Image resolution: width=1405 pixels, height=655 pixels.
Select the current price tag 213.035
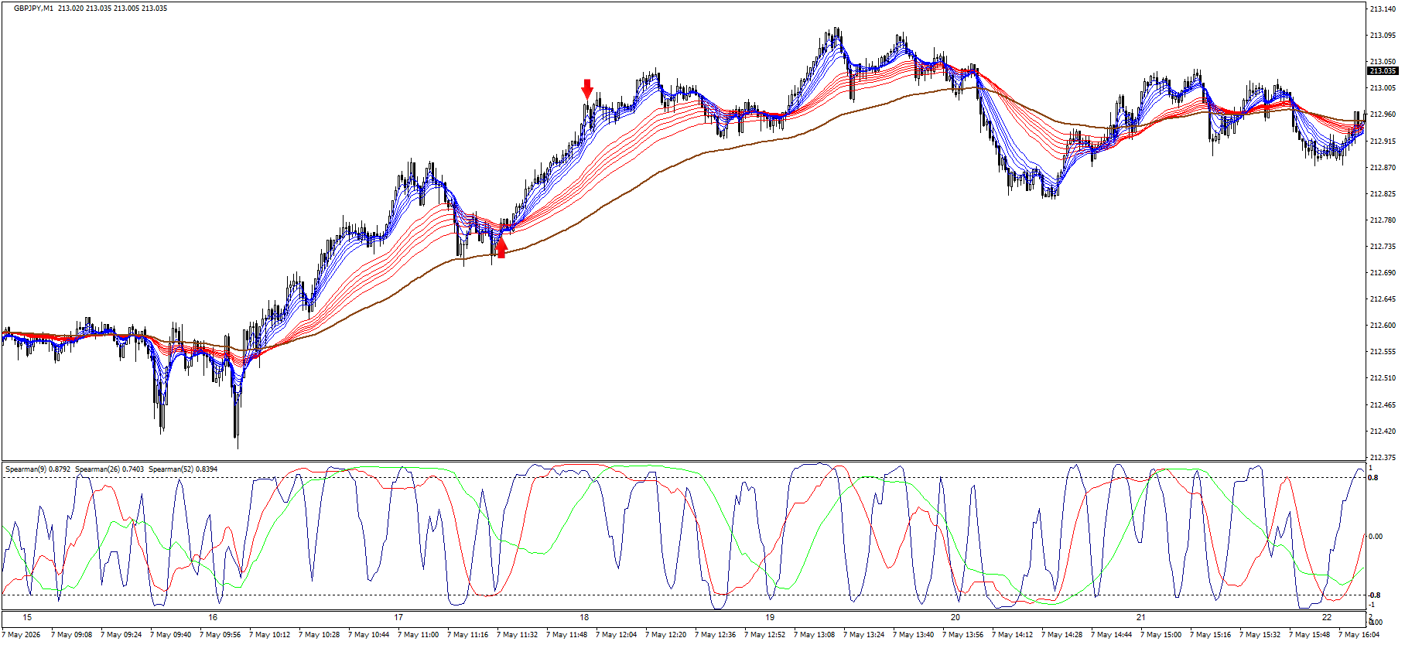[1383, 71]
